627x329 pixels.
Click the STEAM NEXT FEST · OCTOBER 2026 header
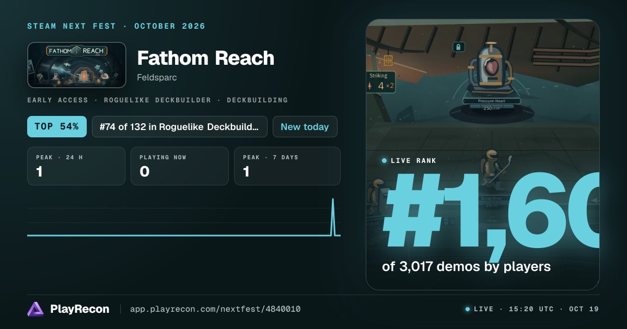pyautogui.click(x=116, y=26)
